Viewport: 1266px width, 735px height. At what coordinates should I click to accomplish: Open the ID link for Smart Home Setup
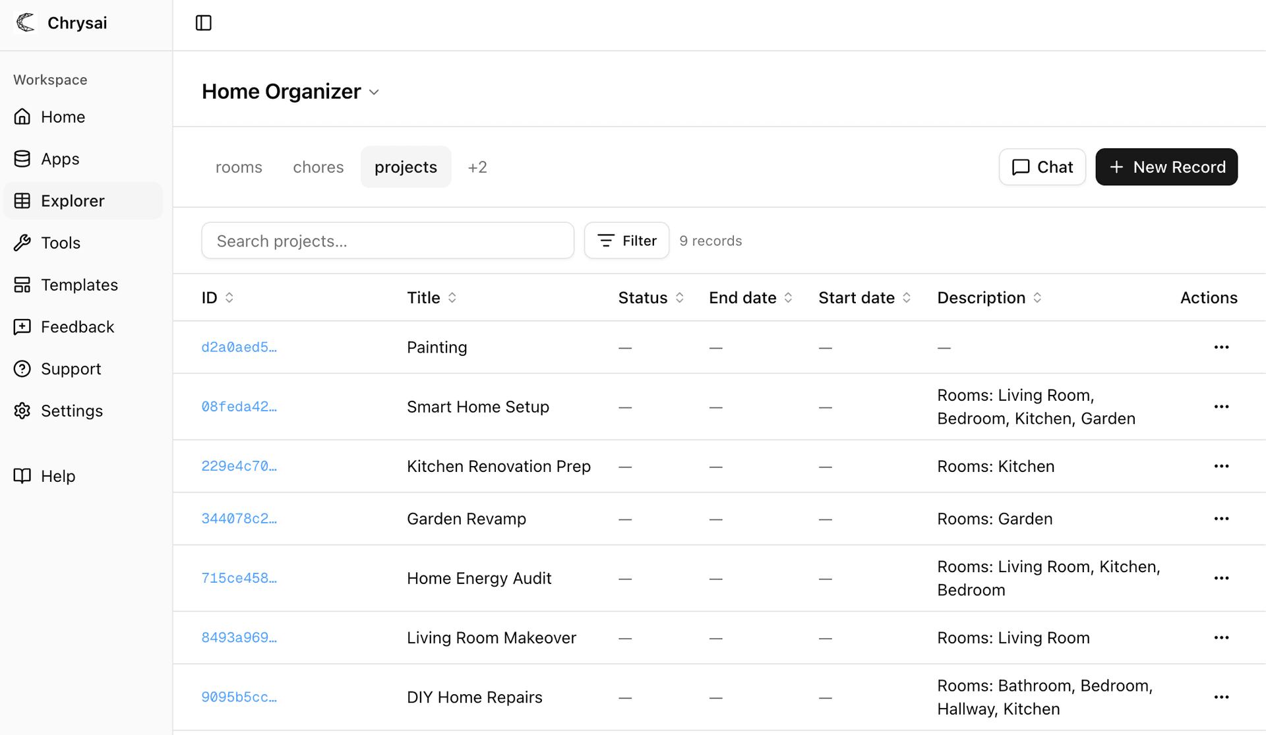point(239,406)
